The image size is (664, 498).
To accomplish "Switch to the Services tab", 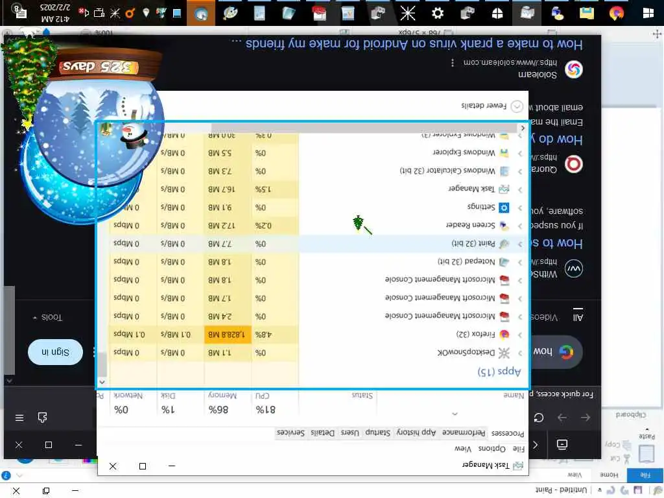I will pos(290,433).
